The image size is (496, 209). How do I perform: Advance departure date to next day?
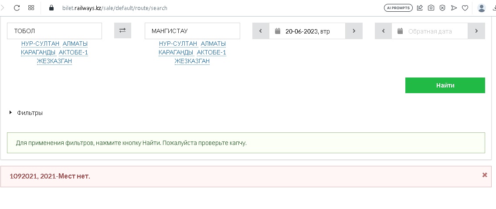pos(354,31)
